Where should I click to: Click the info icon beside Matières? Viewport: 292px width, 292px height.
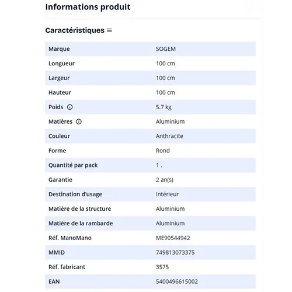[x=79, y=121]
